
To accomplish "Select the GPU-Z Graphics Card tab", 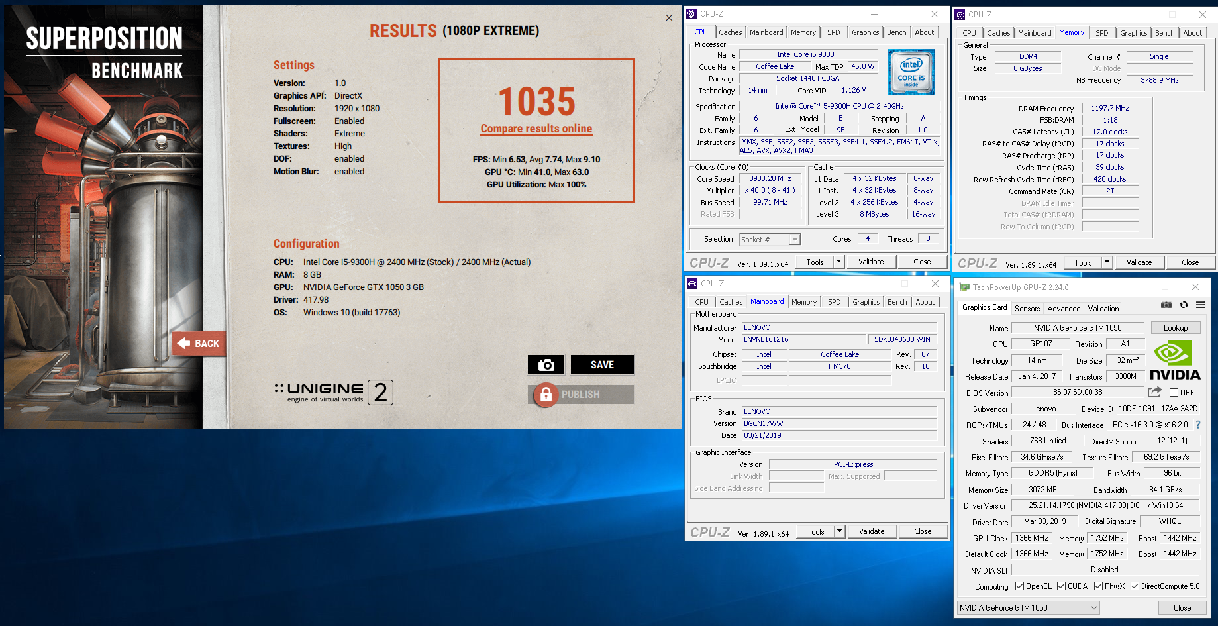I will point(985,307).
